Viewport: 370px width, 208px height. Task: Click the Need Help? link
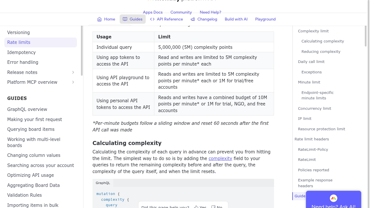[x=210, y=12]
